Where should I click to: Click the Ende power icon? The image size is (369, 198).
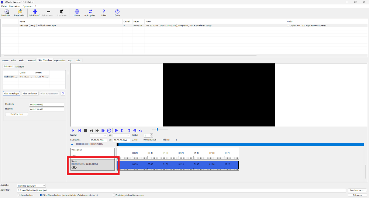click(x=117, y=11)
